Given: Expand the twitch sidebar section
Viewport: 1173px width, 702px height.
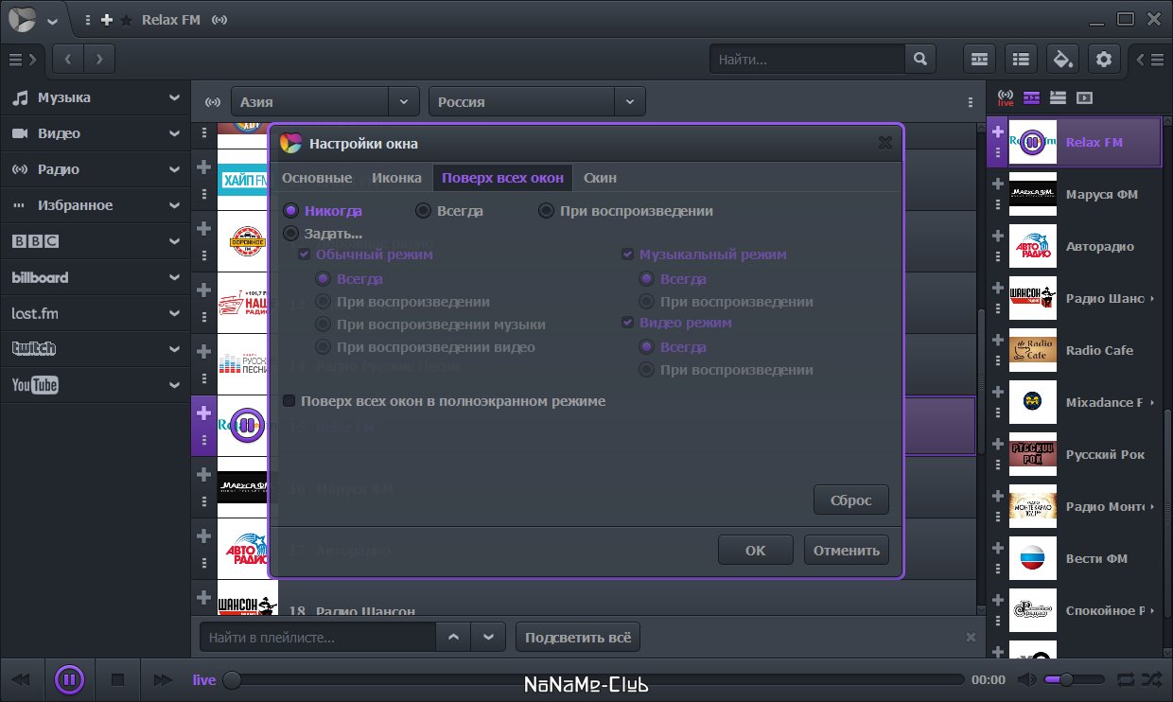Looking at the screenshot, I should tap(95, 349).
